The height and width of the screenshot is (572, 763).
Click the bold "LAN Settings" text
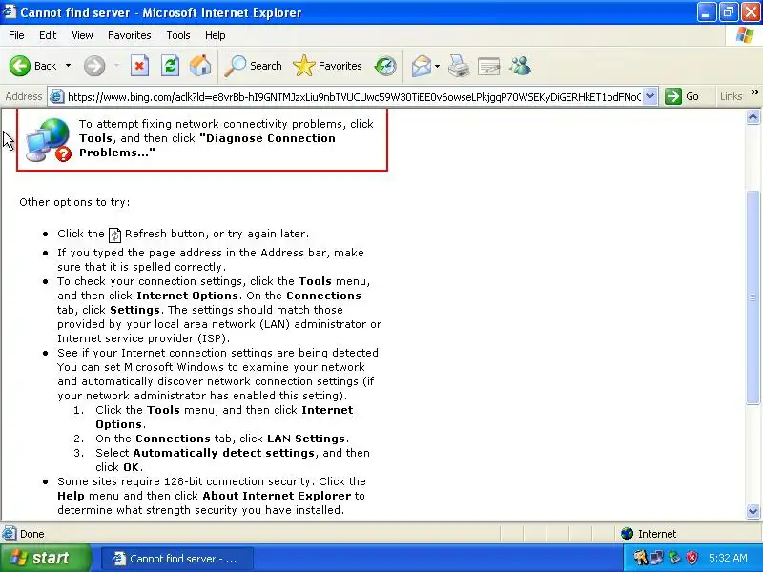pyautogui.click(x=306, y=439)
